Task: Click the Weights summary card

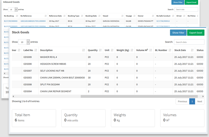Action: click(x=133, y=118)
